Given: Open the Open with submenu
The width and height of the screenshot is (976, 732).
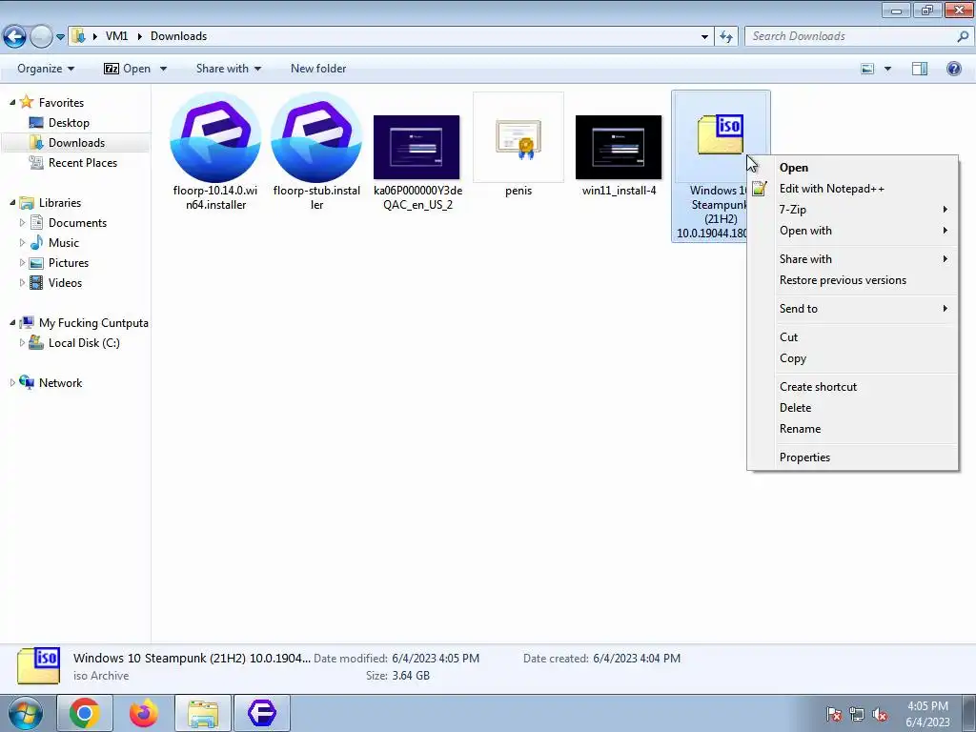Looking at the screenshot, I should coord(853,231).
